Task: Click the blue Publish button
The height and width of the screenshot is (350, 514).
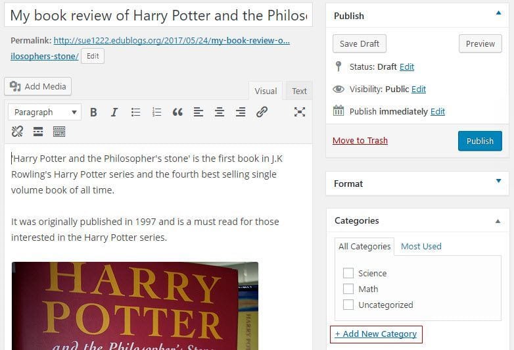Action: (480, 141)
